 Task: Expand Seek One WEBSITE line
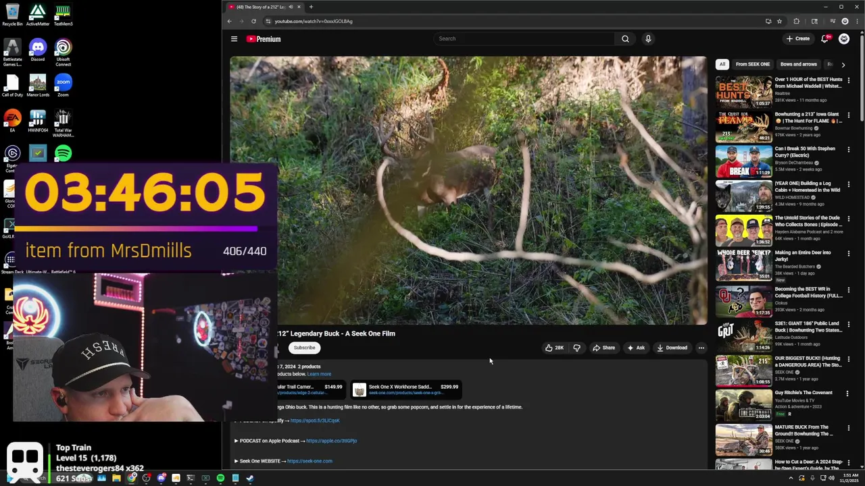tap(283, 461)
